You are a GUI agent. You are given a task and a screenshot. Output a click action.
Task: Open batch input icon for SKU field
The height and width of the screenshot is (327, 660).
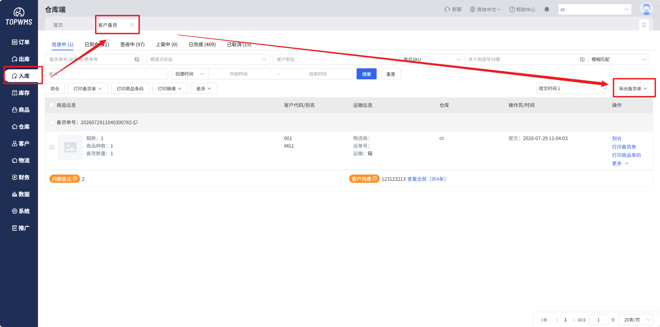582,59
